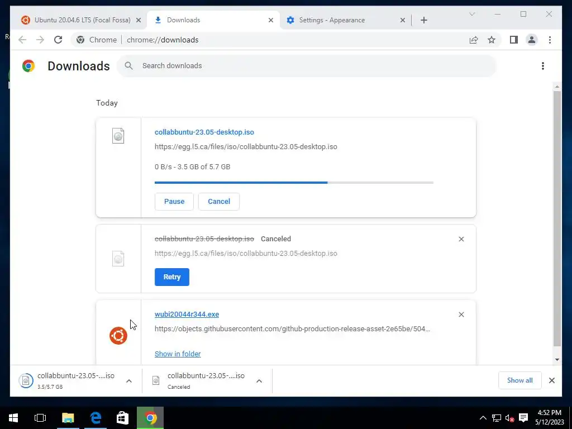Click the browser forward arrow
This screenshot has width=572, height=429.
point(40,40)
